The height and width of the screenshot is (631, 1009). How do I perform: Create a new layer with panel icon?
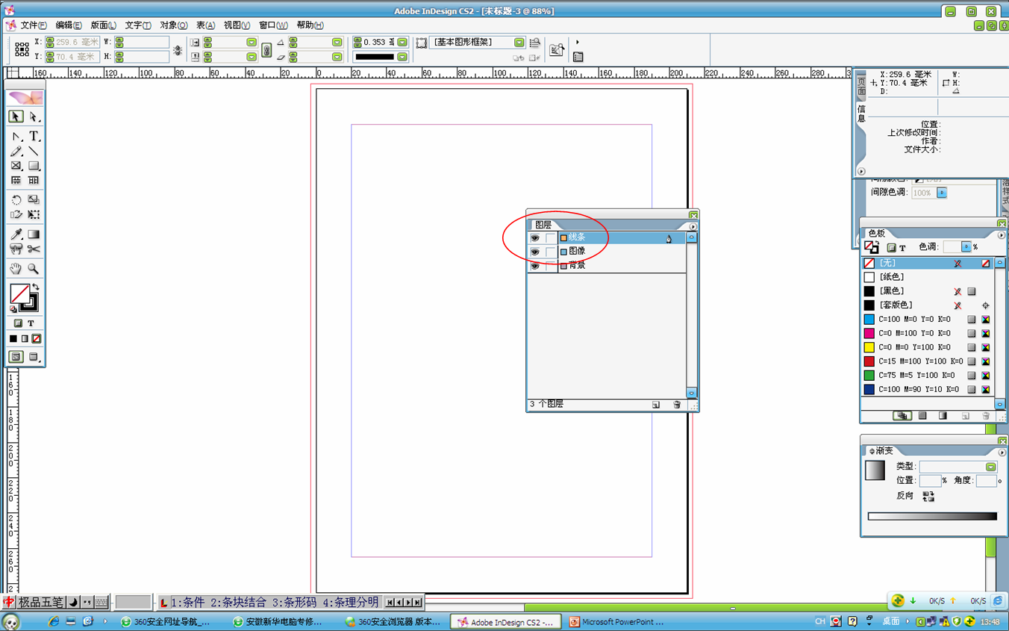[x=655, y=405]
